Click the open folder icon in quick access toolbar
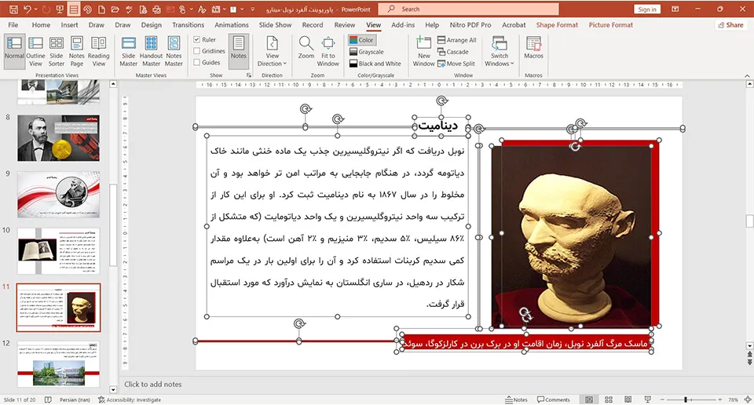The image size is (754, 405). (x=115, y=9)
